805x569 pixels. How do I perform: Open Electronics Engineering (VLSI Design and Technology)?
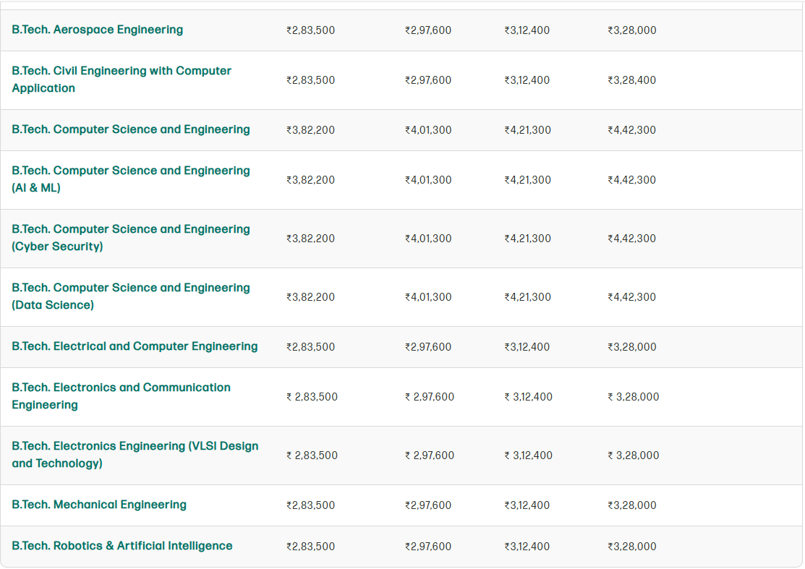[x=135, y=455]
